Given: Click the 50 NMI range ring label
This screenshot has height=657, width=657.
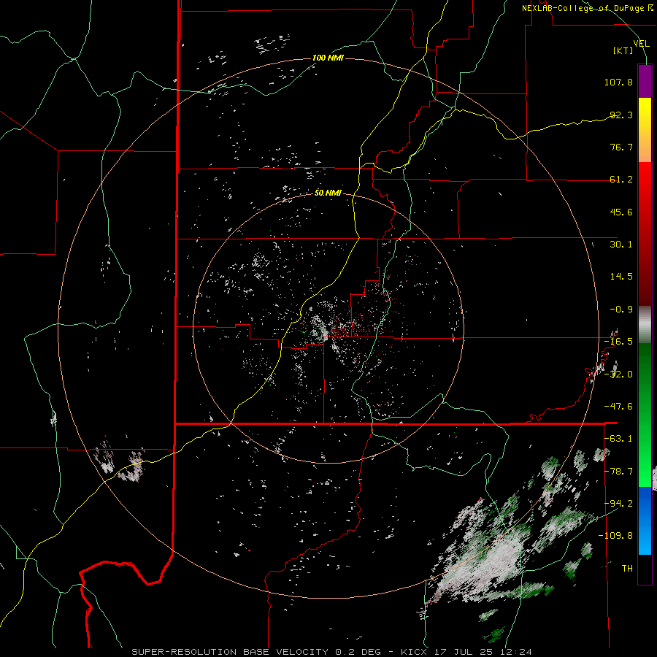Looking at the screenshot, I should click(328, 193).
